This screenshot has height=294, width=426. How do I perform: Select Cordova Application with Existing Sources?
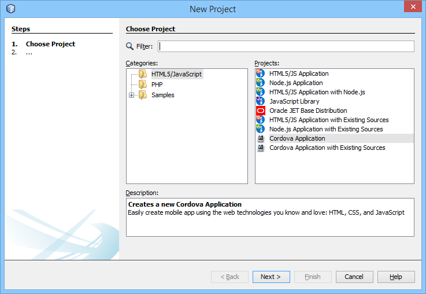327,148
